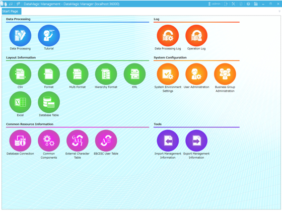The width and height of the screenshot is (282, 211).
Task: Launch the Tutorial icon
Action: 49,35
